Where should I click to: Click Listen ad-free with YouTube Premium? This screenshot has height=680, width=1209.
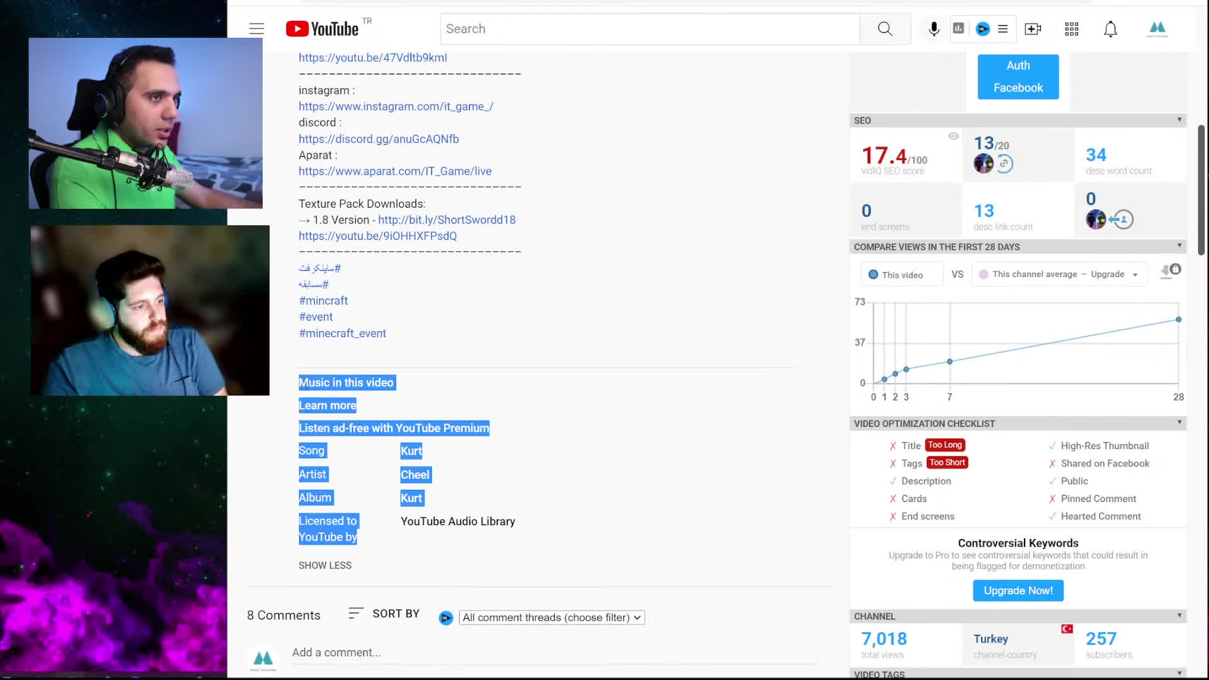point(394,428)
